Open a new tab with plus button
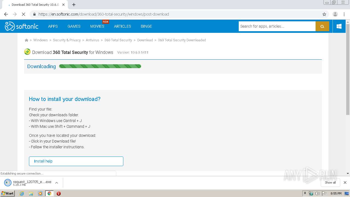The height and width of the screenshot is (197, 350). point(74,5)
